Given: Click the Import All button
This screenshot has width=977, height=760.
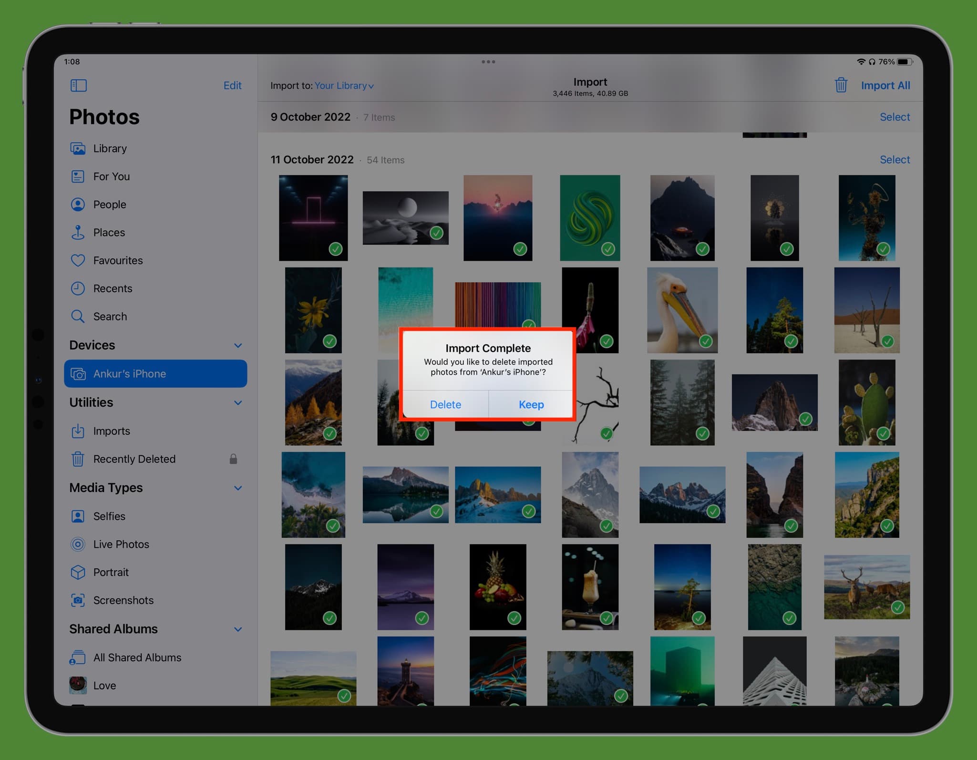Looking at the screenshot, I should [885, 85].
